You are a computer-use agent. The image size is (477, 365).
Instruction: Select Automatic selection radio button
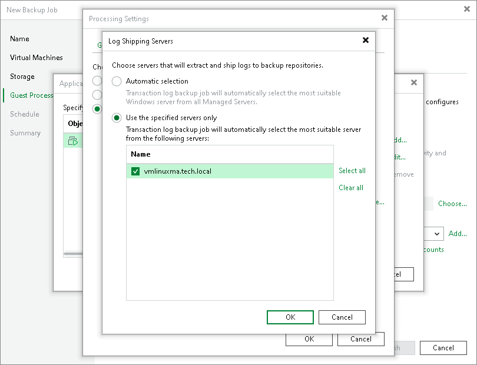(117, 81)
